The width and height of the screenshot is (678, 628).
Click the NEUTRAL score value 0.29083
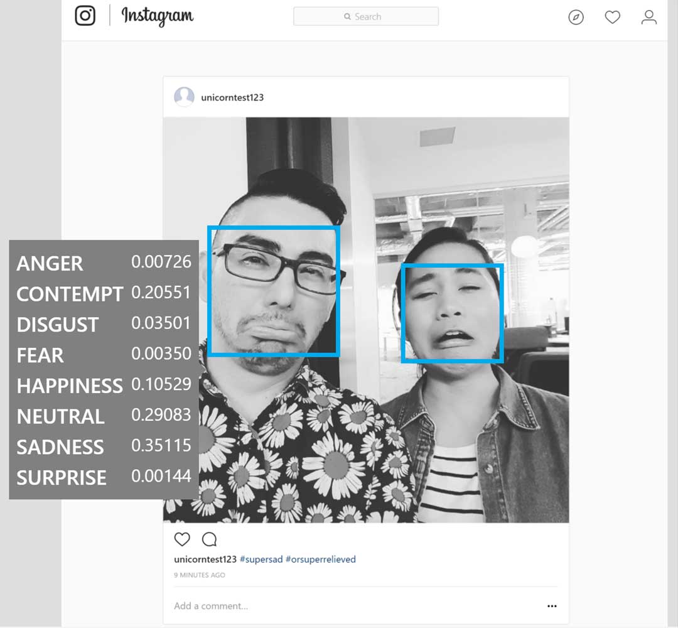(161, 415)
